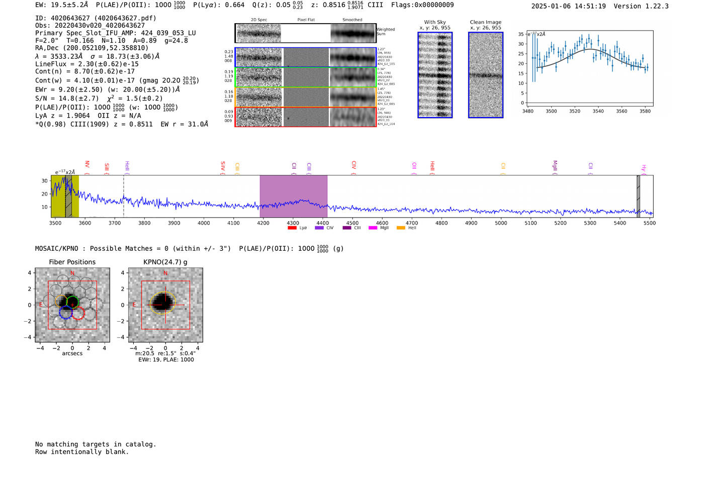Select the blue-bordered 2D spectrum row
The height and width of the screenshot is (479, 704).
306,57
